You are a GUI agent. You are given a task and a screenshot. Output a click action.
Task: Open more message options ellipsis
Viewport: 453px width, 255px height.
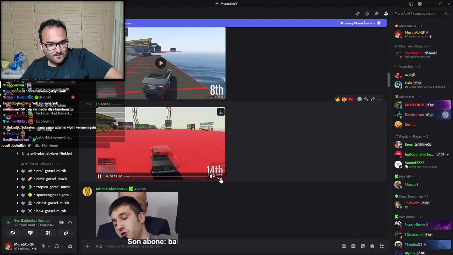coord(379,99)
